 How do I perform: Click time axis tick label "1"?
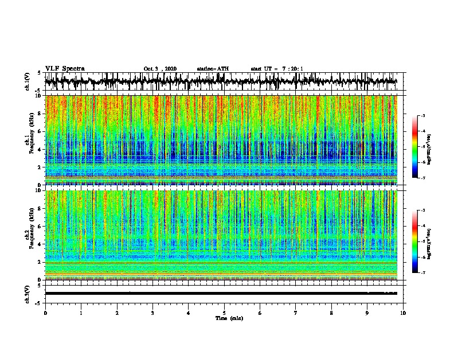[x=81, y=313]
